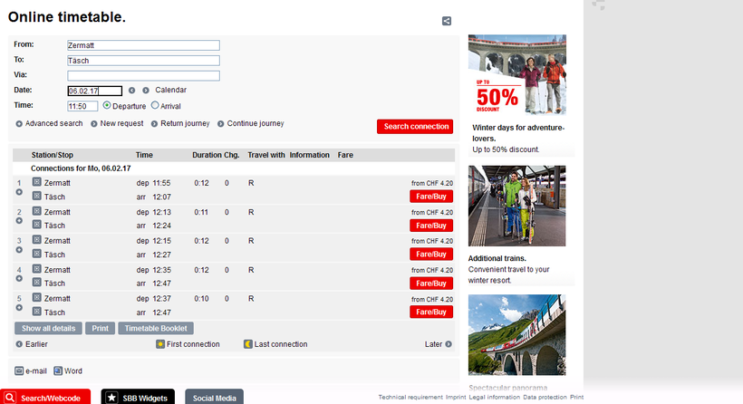Screen dimensions: 743x404
Task: Click previous day arrow beside date field
Action: pyautogui.click(x=131, y=91)
